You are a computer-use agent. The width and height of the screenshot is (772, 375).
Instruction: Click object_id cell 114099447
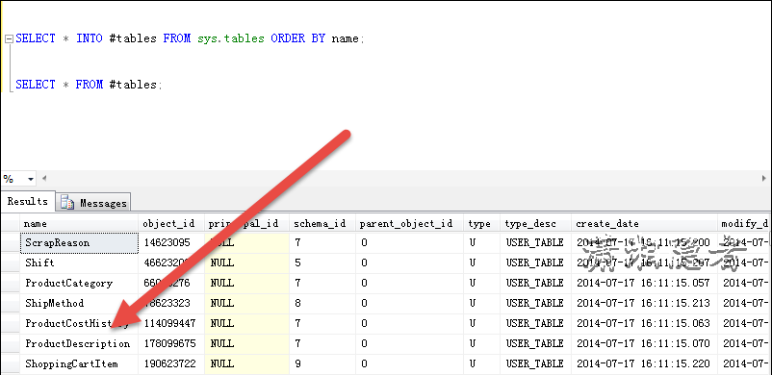pos(171,323)
